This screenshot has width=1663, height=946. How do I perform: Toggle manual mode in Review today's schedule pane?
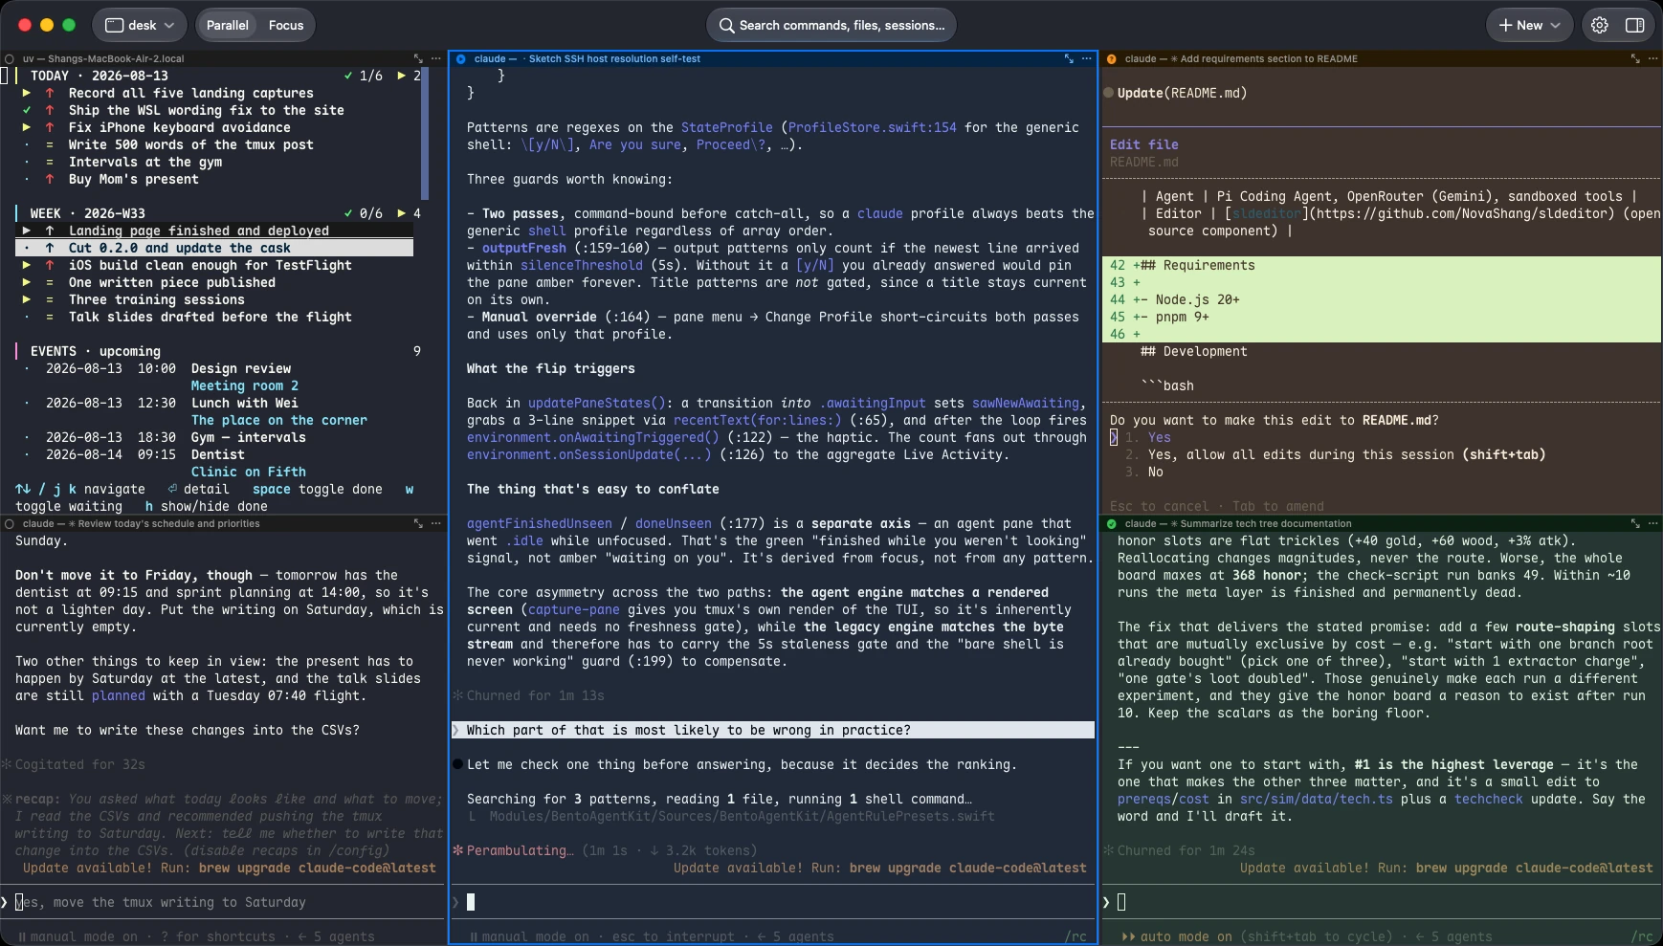(x=77, y=936)
